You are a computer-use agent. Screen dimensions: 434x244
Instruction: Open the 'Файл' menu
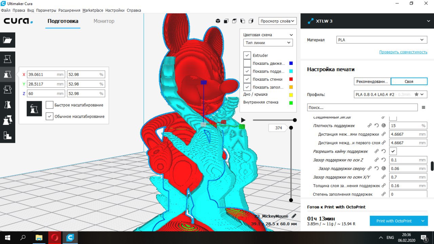pos(6,10)
